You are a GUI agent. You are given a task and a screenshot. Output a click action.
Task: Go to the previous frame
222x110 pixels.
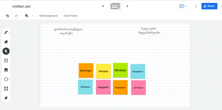(103, 6)
